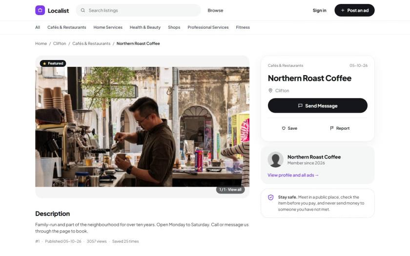Click the flag icon next to Report
The width and height of the screenshot is (410, 256).
coord(331,128)
